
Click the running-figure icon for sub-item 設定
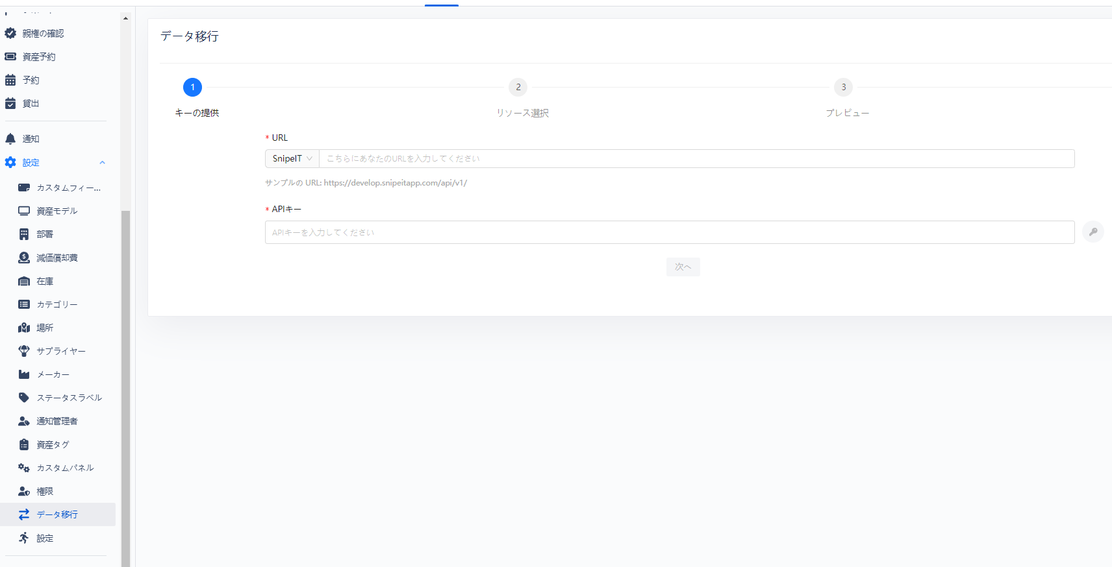point(24,538)
